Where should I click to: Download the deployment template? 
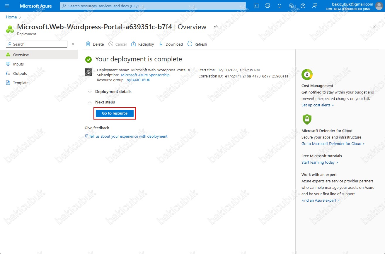(171, 44)
